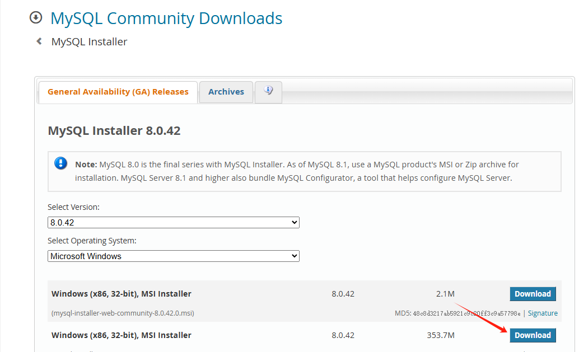
Task: Click the MySQL Installer 8.0.42 heading
Action: (x=114, y=130)
